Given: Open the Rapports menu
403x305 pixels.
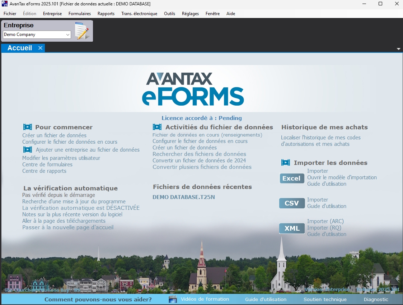Looking at the screenshot, I should coord(106,14).
